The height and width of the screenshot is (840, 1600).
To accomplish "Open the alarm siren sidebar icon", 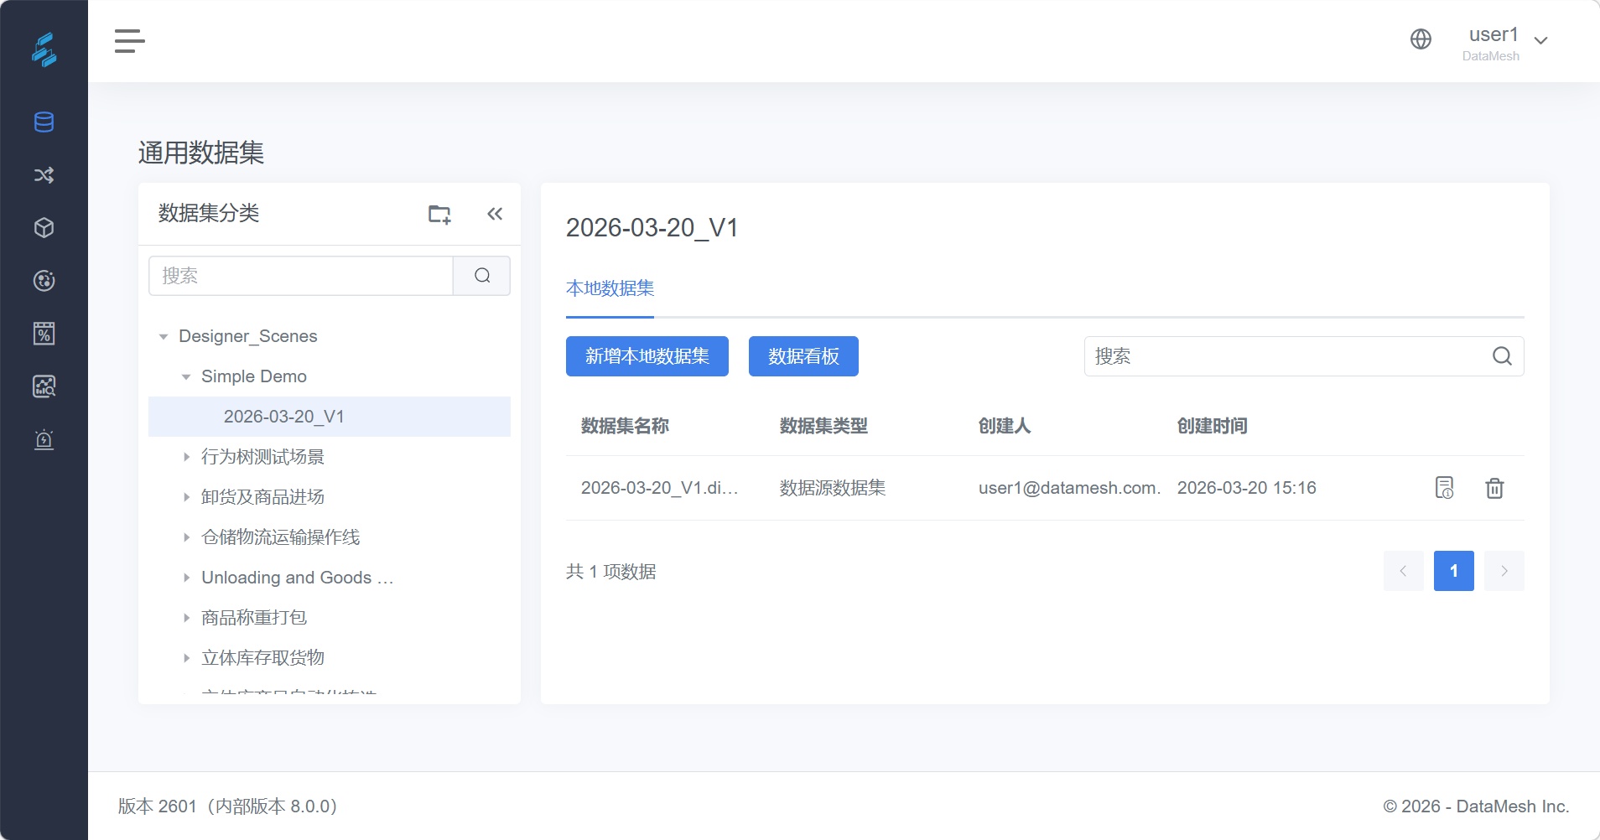I will point(44,439).
